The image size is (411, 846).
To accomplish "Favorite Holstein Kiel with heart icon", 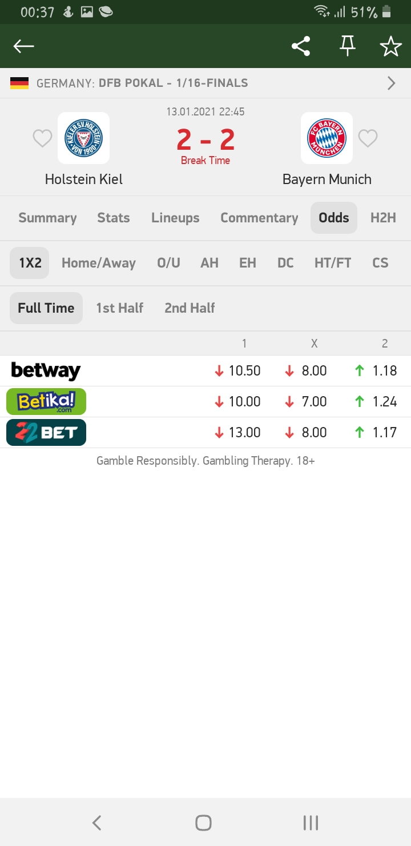I will coord(42,138).
